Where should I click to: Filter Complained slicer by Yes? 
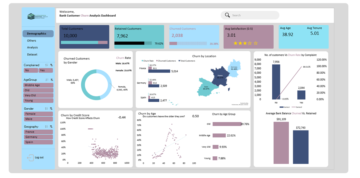coord(46,70)
